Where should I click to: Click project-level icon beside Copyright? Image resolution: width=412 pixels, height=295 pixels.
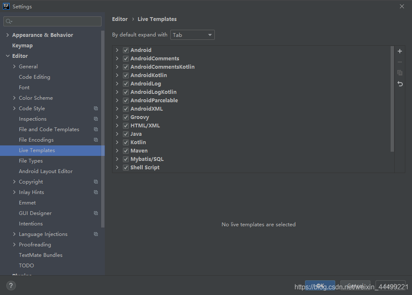tap(96, 181)
